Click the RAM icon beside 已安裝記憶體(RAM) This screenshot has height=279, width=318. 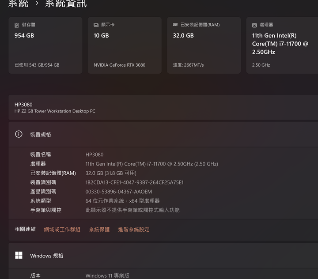(x=175, y=25)
